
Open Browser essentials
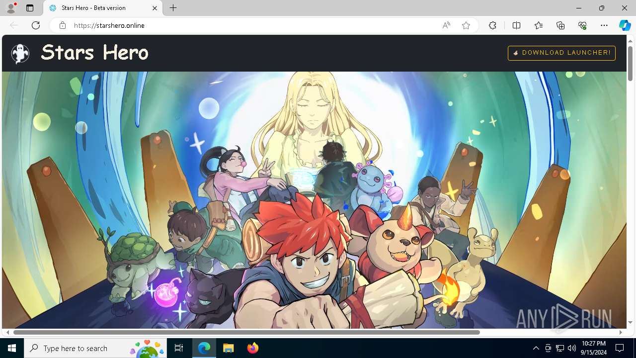point(582,25)
